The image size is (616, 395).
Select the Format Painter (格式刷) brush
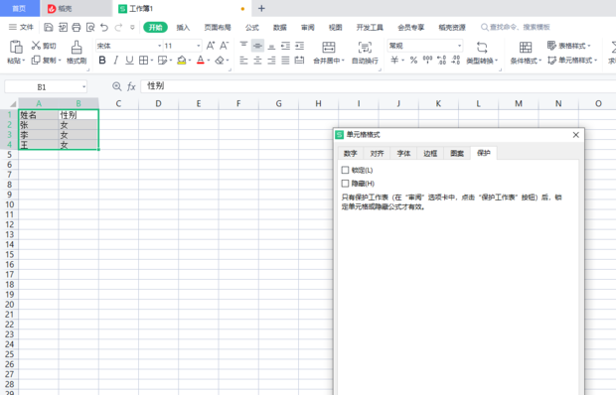77,48
